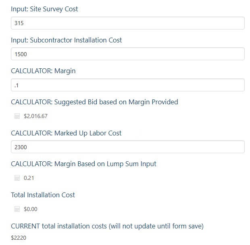Click the field containing the value 1500

click(127, 54)
